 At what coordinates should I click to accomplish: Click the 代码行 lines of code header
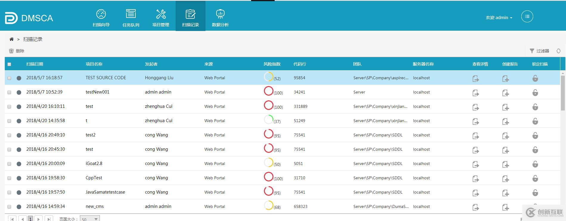coord(300,64)
